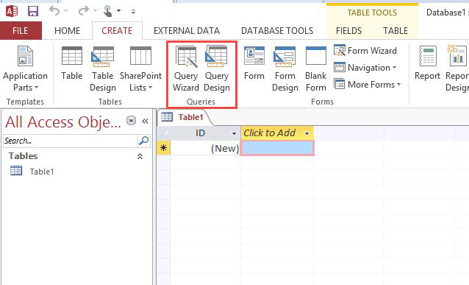
Task: Undo the last action
Action: 54,11
